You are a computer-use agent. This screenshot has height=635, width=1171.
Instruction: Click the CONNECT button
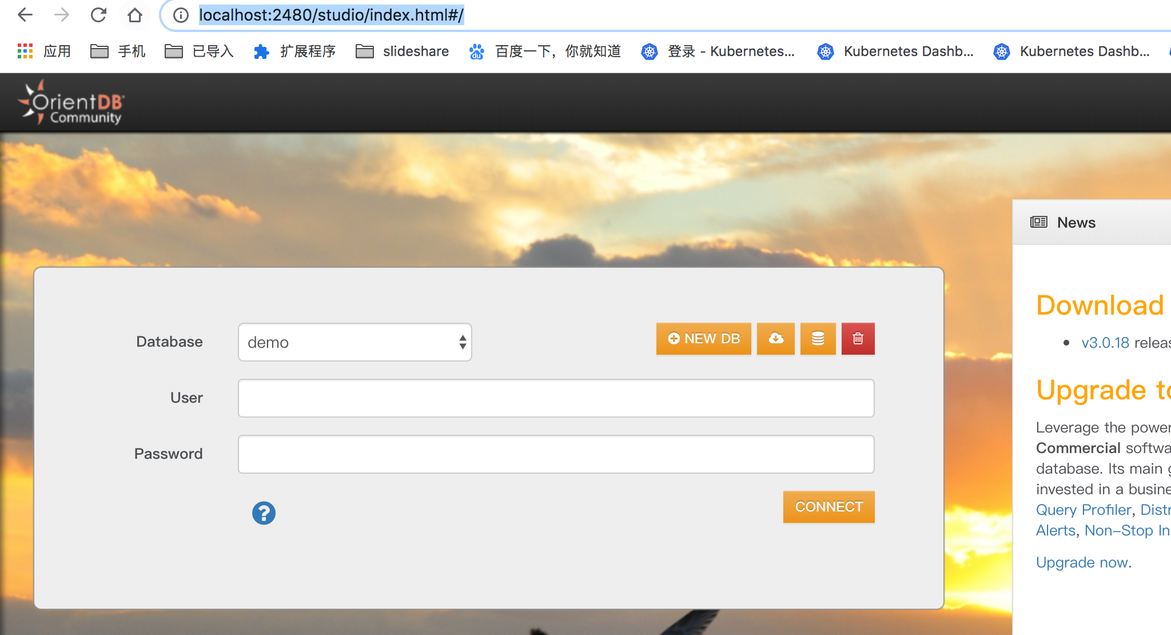(x=829, y=507)
